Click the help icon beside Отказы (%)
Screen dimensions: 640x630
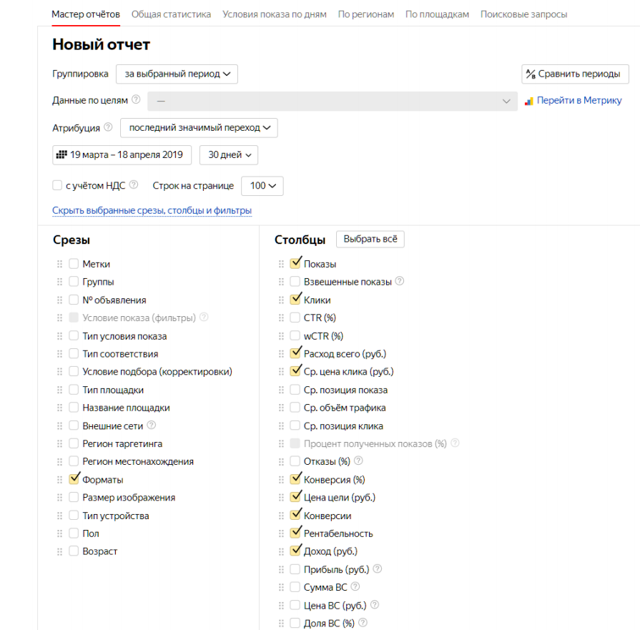[x=358, y=461]
